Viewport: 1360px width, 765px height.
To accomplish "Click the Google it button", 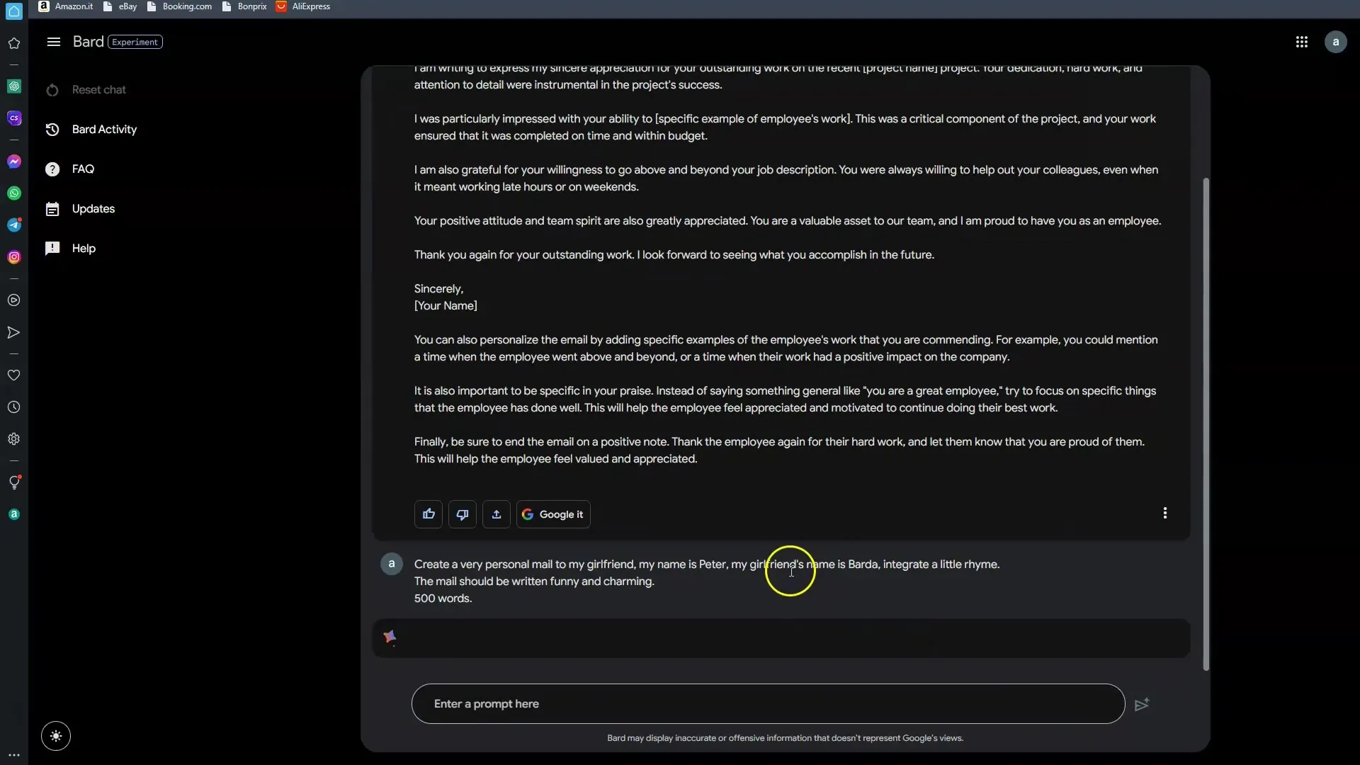I will click(553, 514).
